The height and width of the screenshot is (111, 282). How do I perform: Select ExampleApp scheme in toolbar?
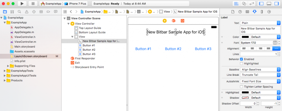pyautogui.click(x=51, y=4)
